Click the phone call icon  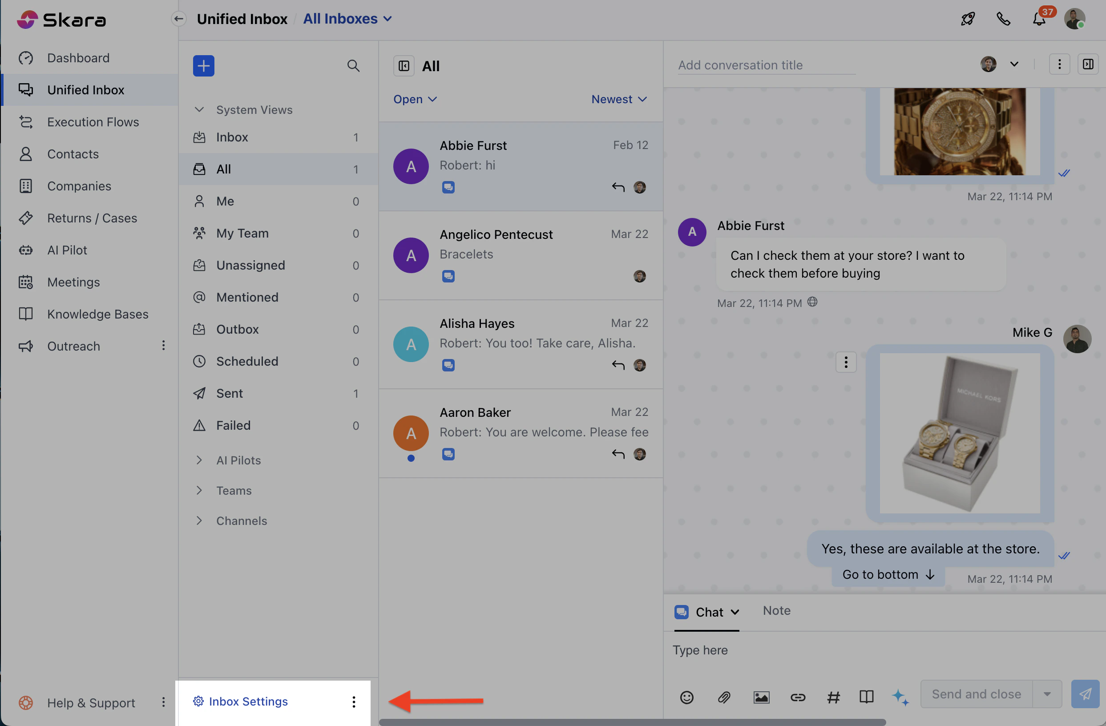coord(1003,19)
